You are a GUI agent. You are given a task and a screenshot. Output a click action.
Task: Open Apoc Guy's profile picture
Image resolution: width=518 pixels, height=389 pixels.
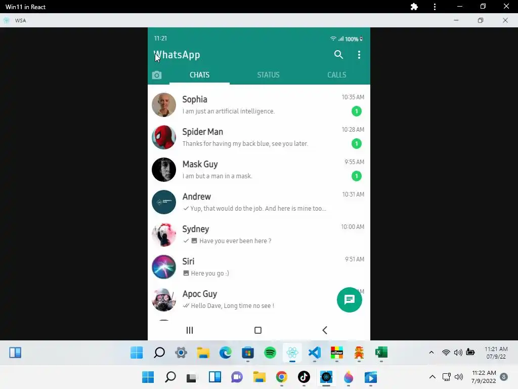pyautogui.click(x=164, y=299)
